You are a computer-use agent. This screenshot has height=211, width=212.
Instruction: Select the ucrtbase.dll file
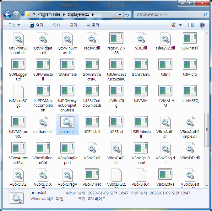click(43, 125)
